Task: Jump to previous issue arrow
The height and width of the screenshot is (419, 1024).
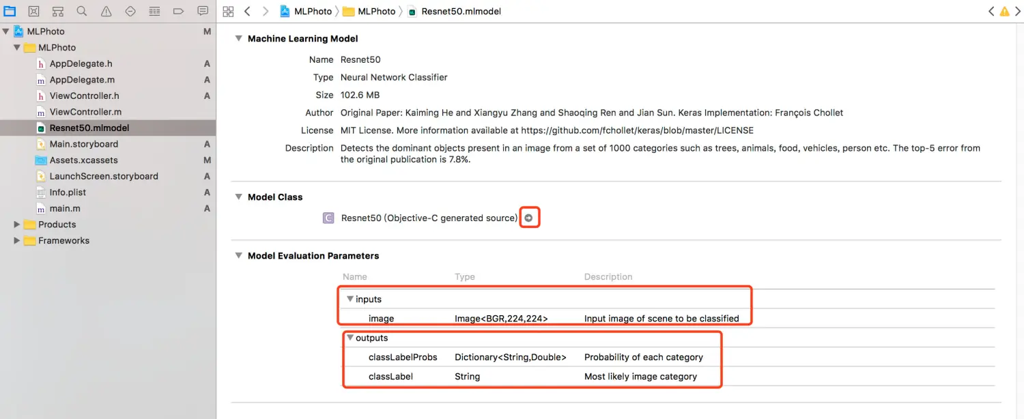Action: click(991, 11)
